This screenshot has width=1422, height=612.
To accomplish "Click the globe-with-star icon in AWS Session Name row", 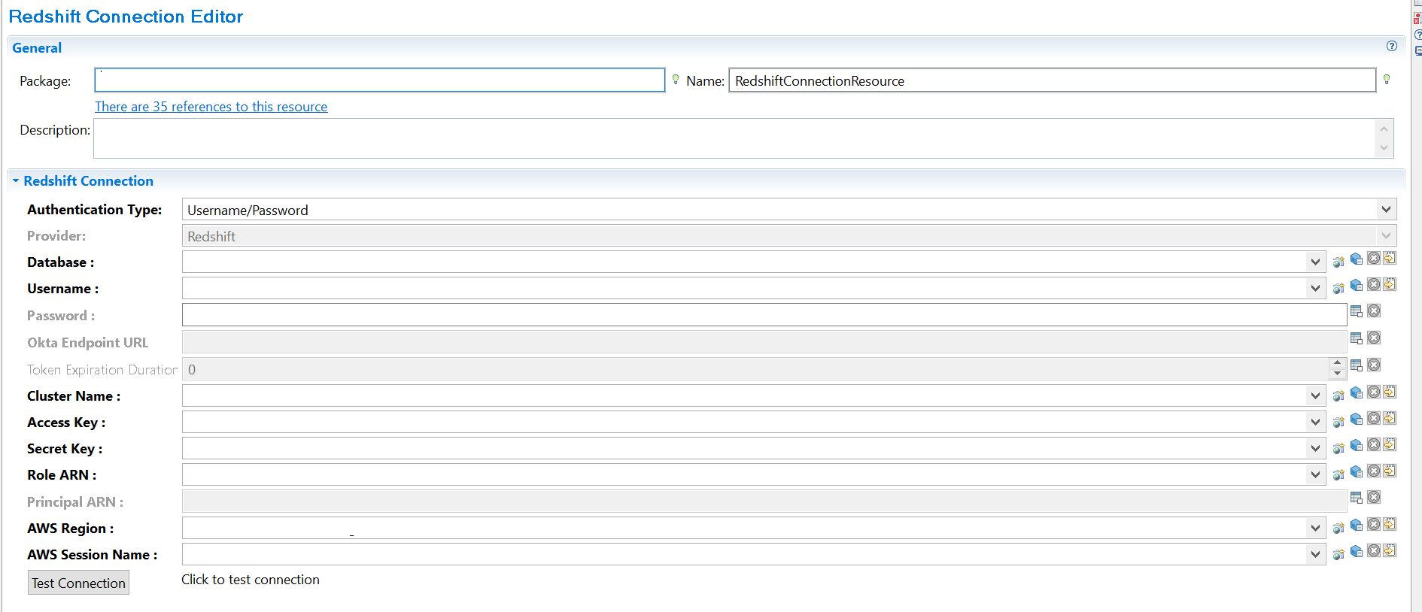I will tap(1338, 555).
